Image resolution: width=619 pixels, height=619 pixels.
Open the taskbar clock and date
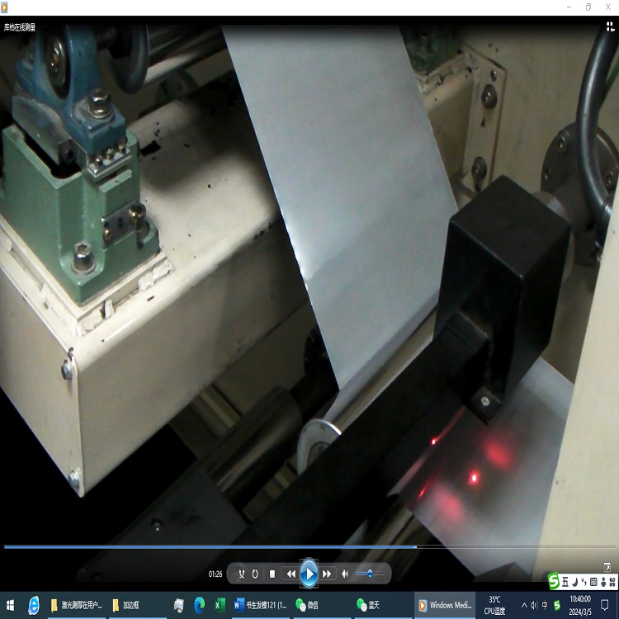point(579,605)
